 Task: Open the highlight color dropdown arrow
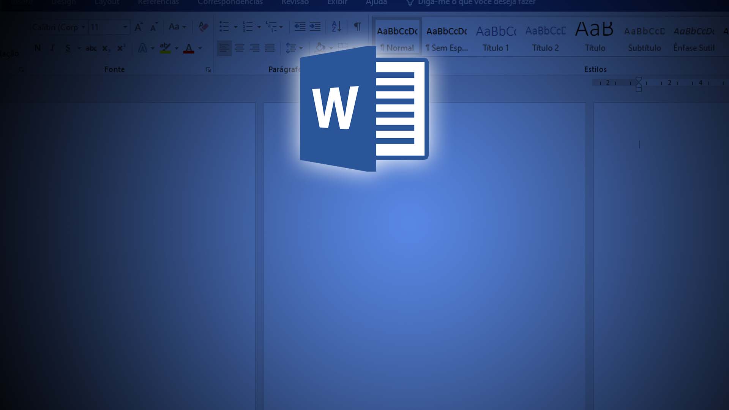point(177,48)
